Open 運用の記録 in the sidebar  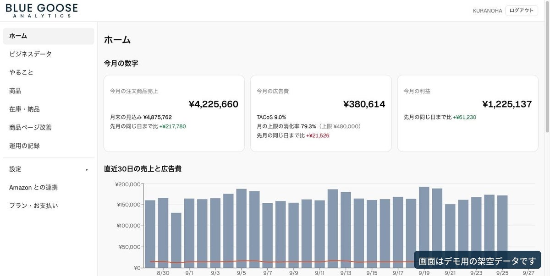pyautogui.click(x=49, y=146)
